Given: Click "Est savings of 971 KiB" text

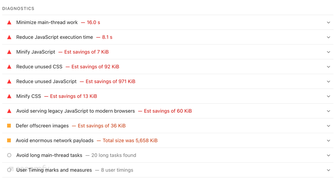Looking at the screenshot, I should 110,82.
